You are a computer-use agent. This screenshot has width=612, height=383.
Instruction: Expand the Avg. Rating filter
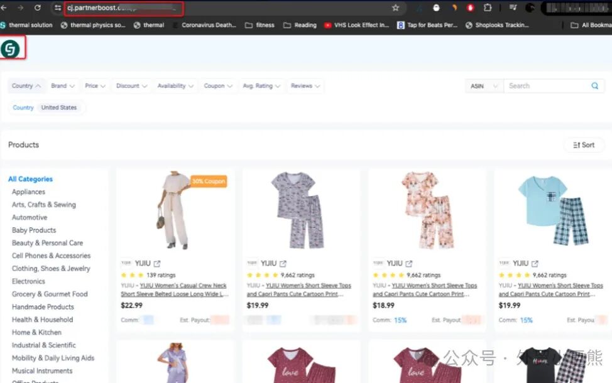tap(261, 86)
